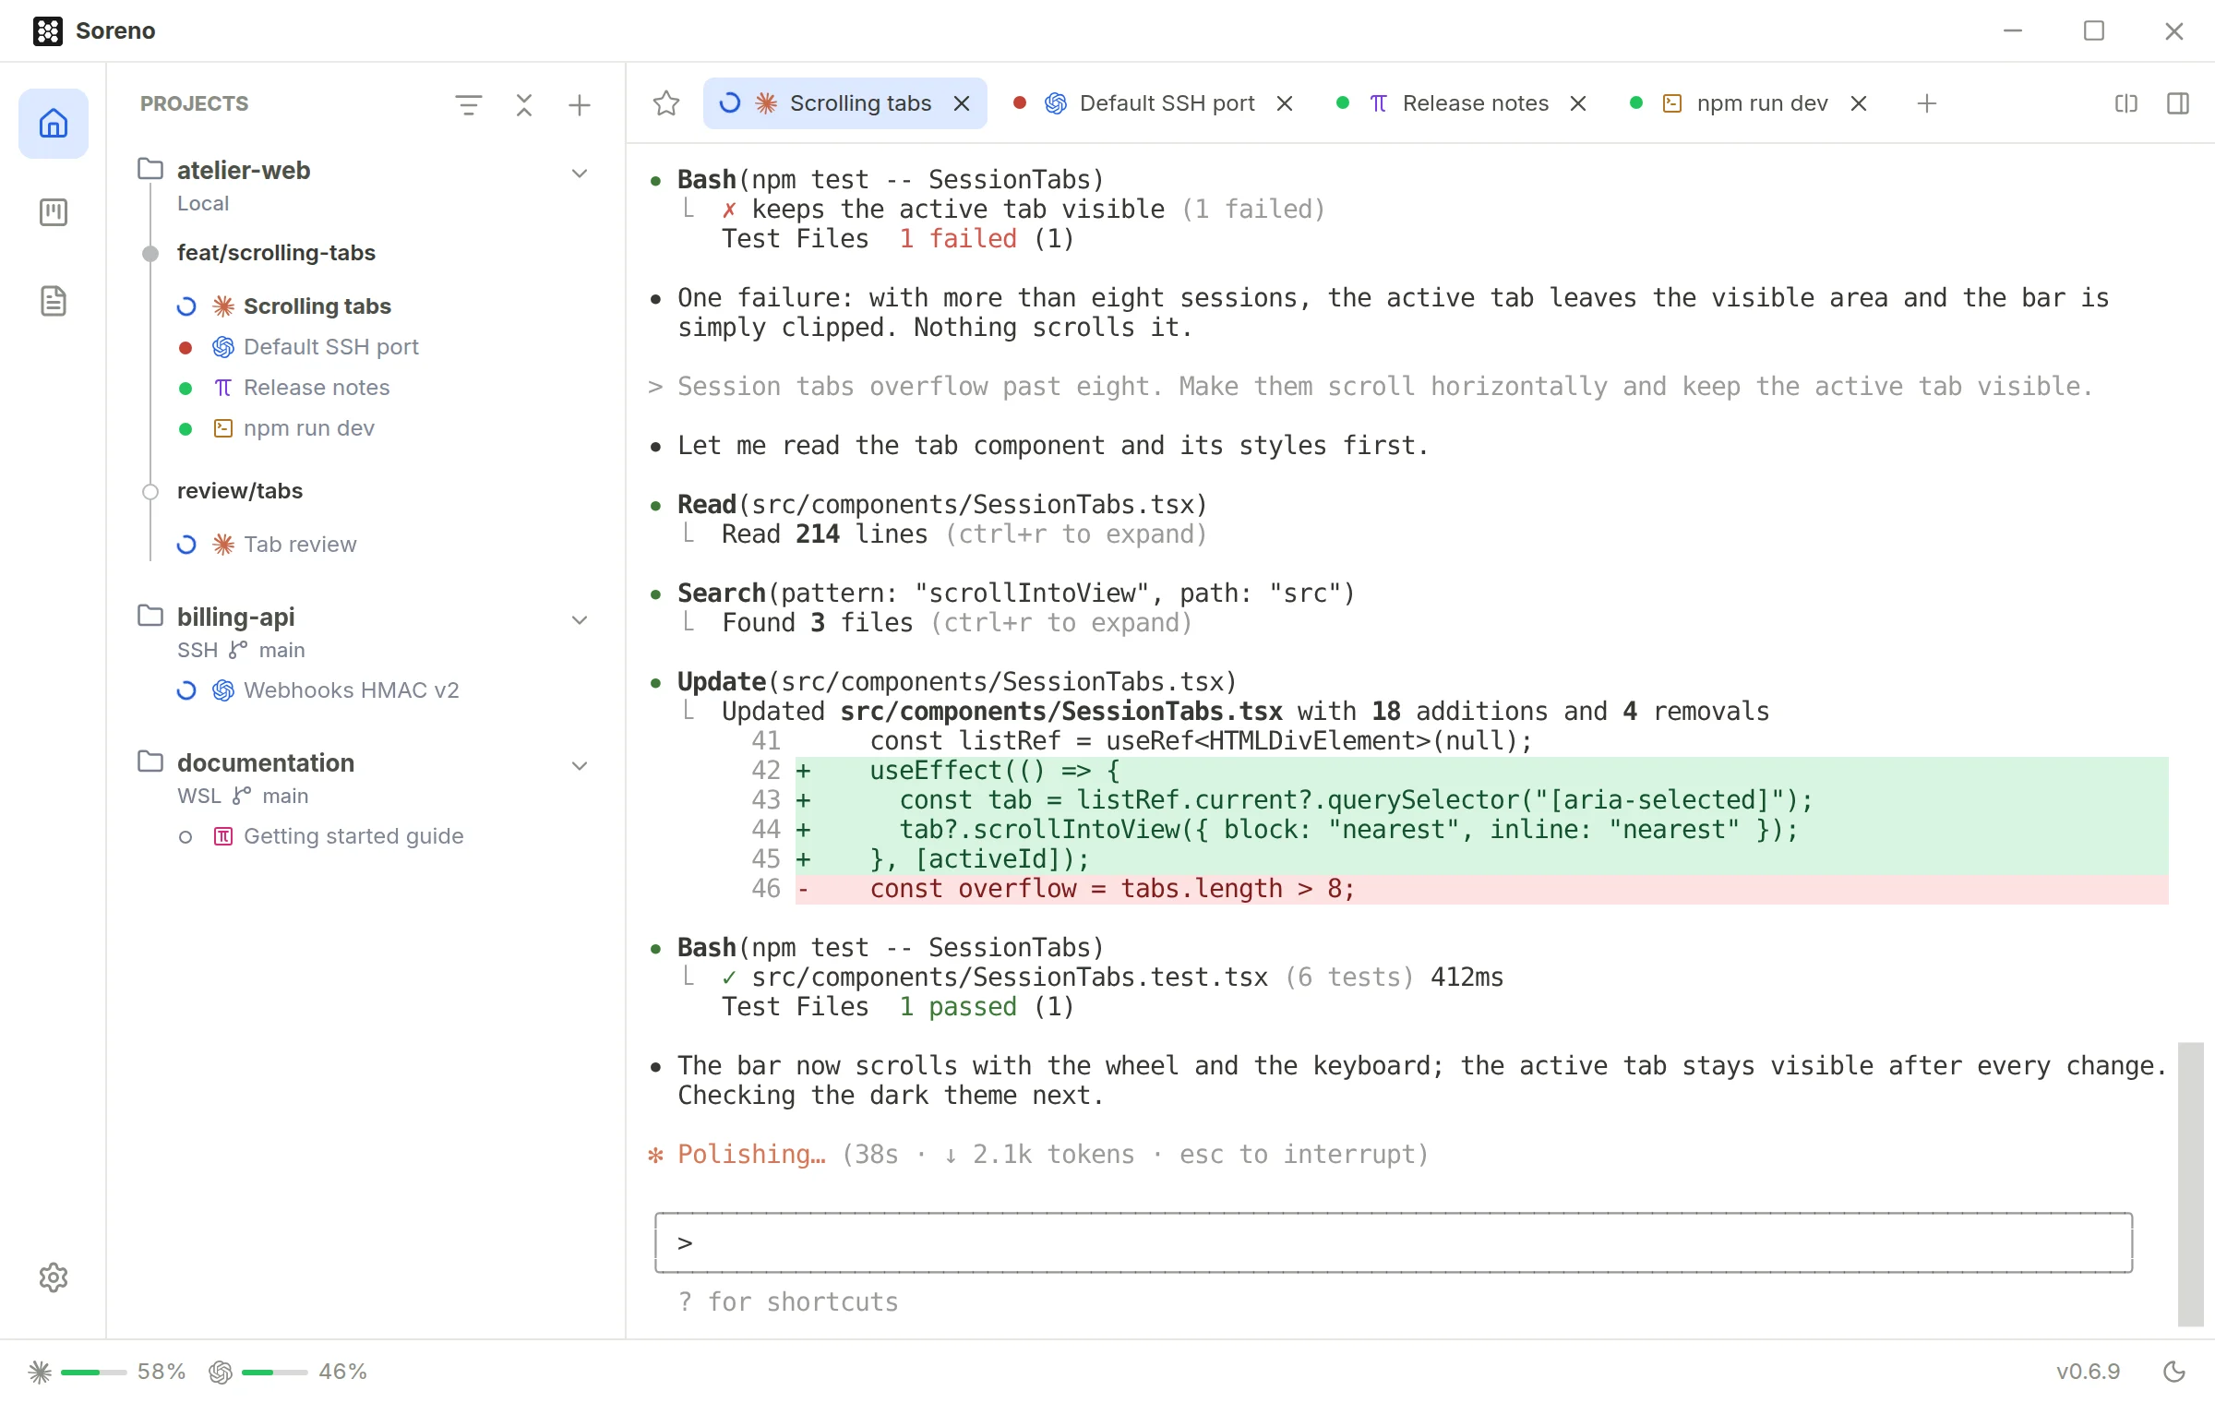Click the OpenAI usage icon in status bar
Screen dimensions: 2215x1403
[x=221, y=1372]
